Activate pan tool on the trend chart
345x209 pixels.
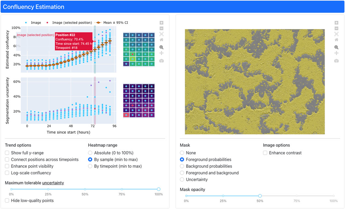click(162, 53)
